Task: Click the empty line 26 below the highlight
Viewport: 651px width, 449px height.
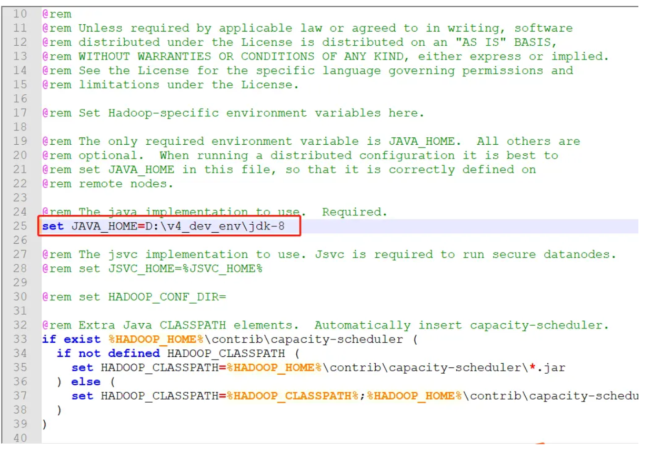Action: pyautogui.click(x=105, y=240)
